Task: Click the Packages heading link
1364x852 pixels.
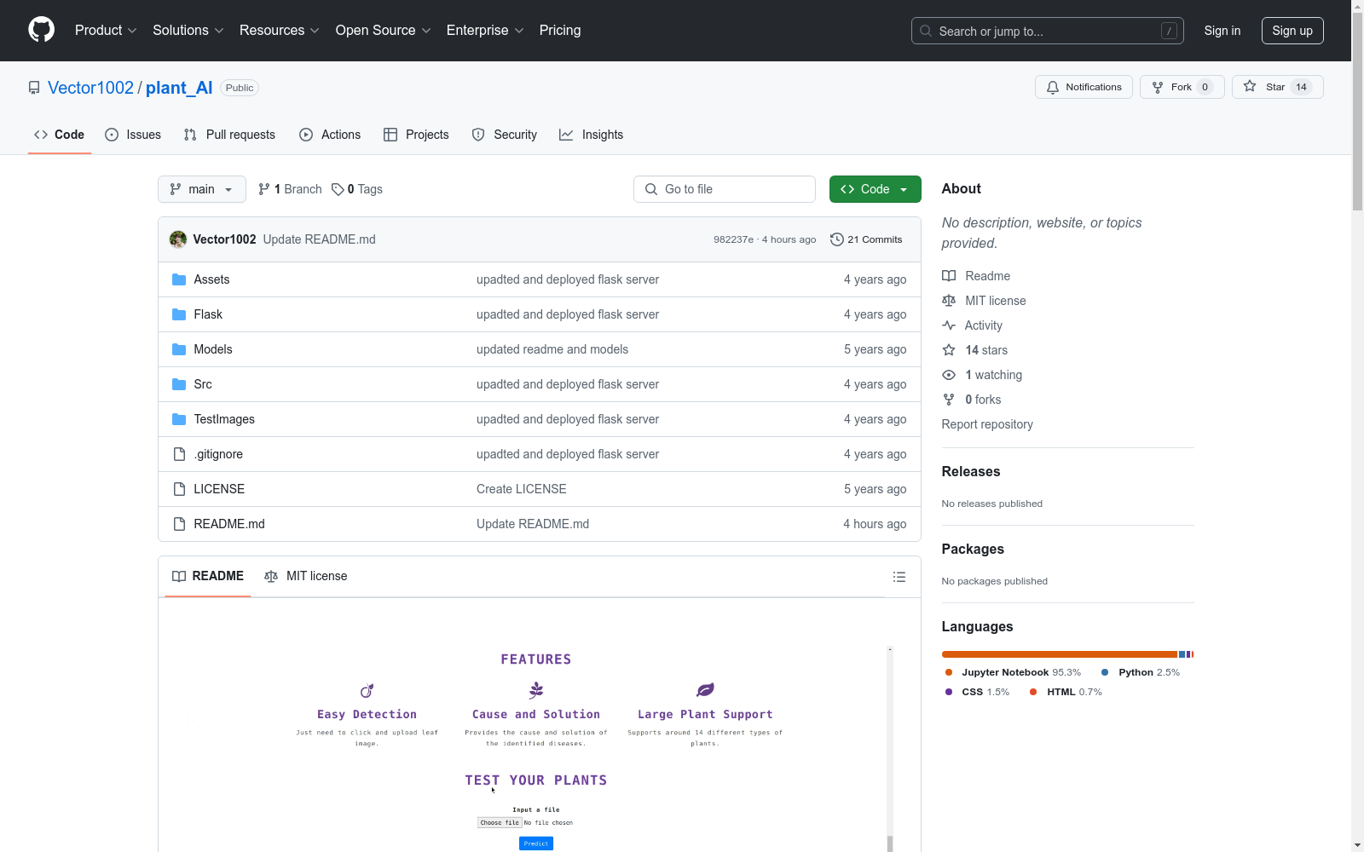Action: coord(973,549)
